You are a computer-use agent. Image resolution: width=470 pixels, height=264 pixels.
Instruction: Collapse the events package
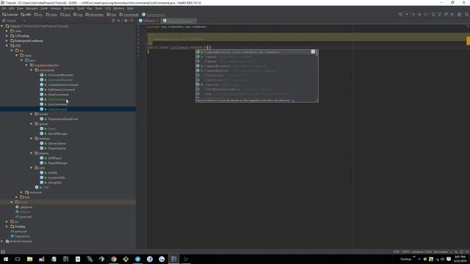coord(32,114)
